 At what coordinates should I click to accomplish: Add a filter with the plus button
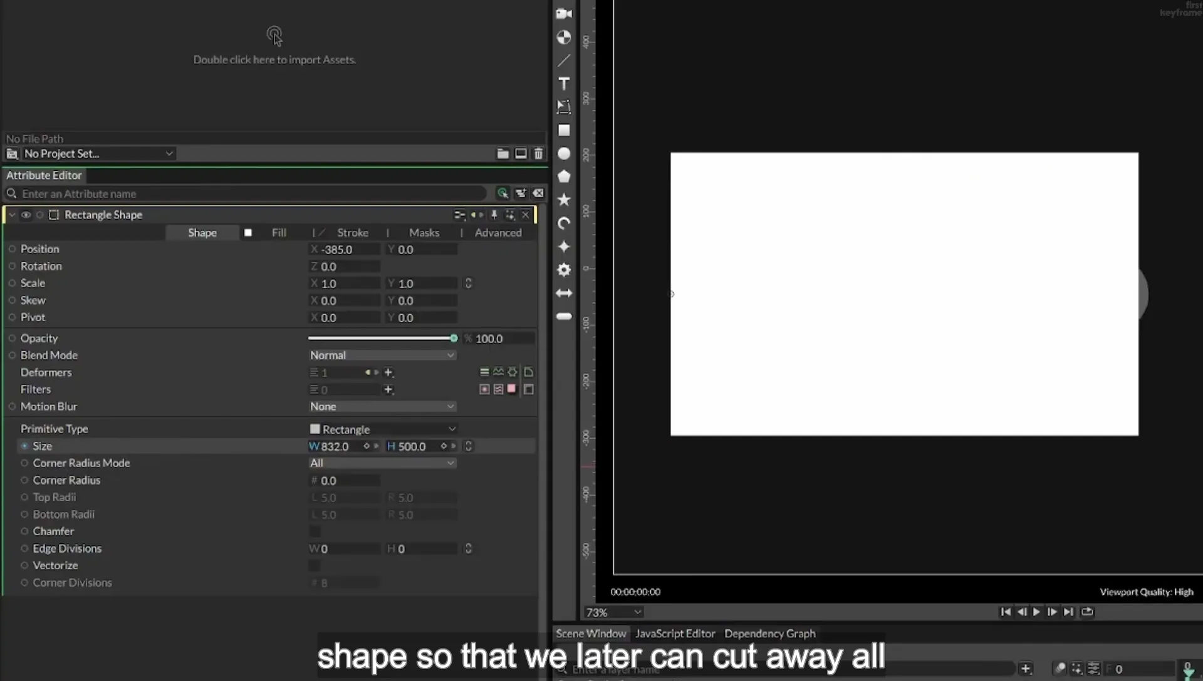coord(388,389)
